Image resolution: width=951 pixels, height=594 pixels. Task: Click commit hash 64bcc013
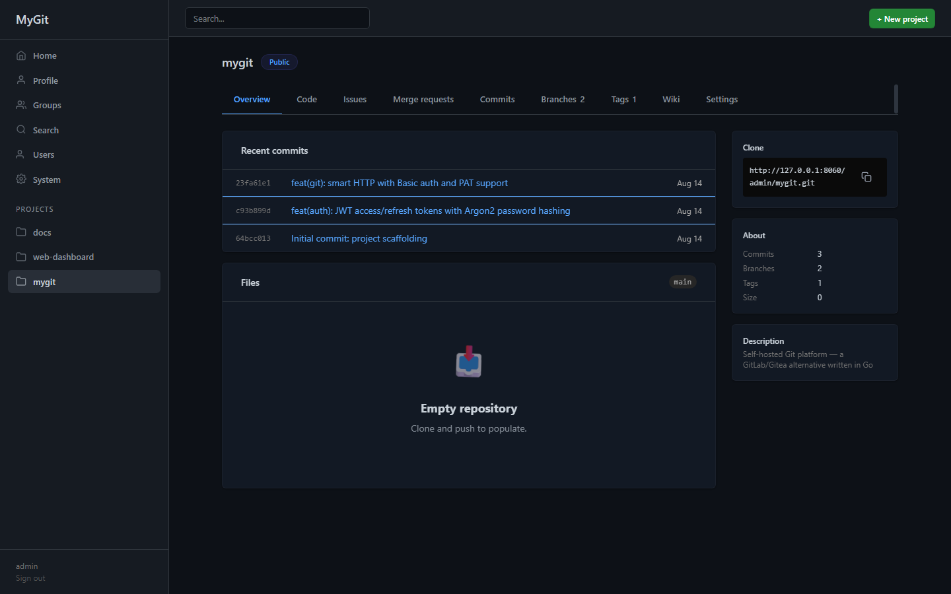click(253, 239)
